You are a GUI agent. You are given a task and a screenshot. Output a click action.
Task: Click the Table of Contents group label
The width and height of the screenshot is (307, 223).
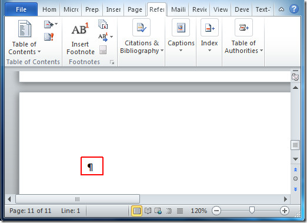click(x=33, y=62)
